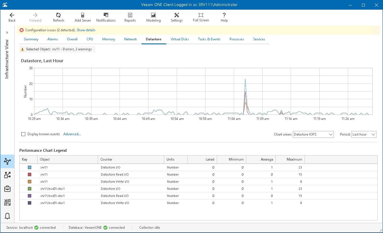
Task: Open the Processes tab
Action: [237, 39]
